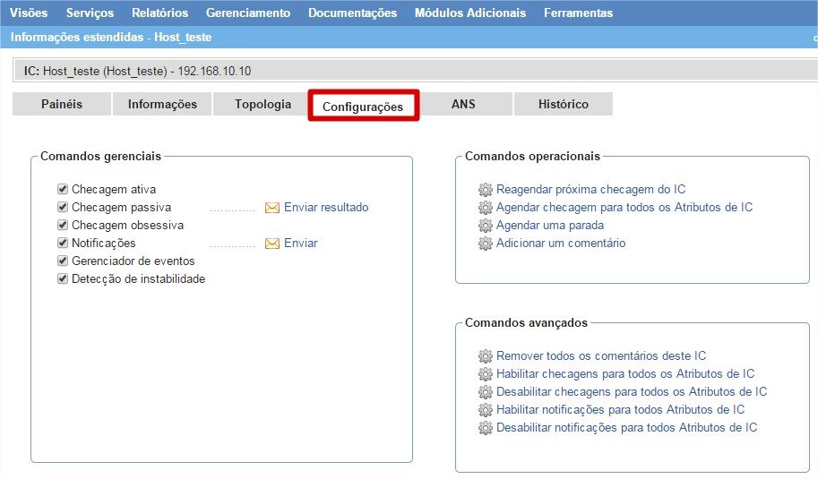Click gear icon beside Adicionar um comentário
The image size is (818, 479).
(486, 244)
